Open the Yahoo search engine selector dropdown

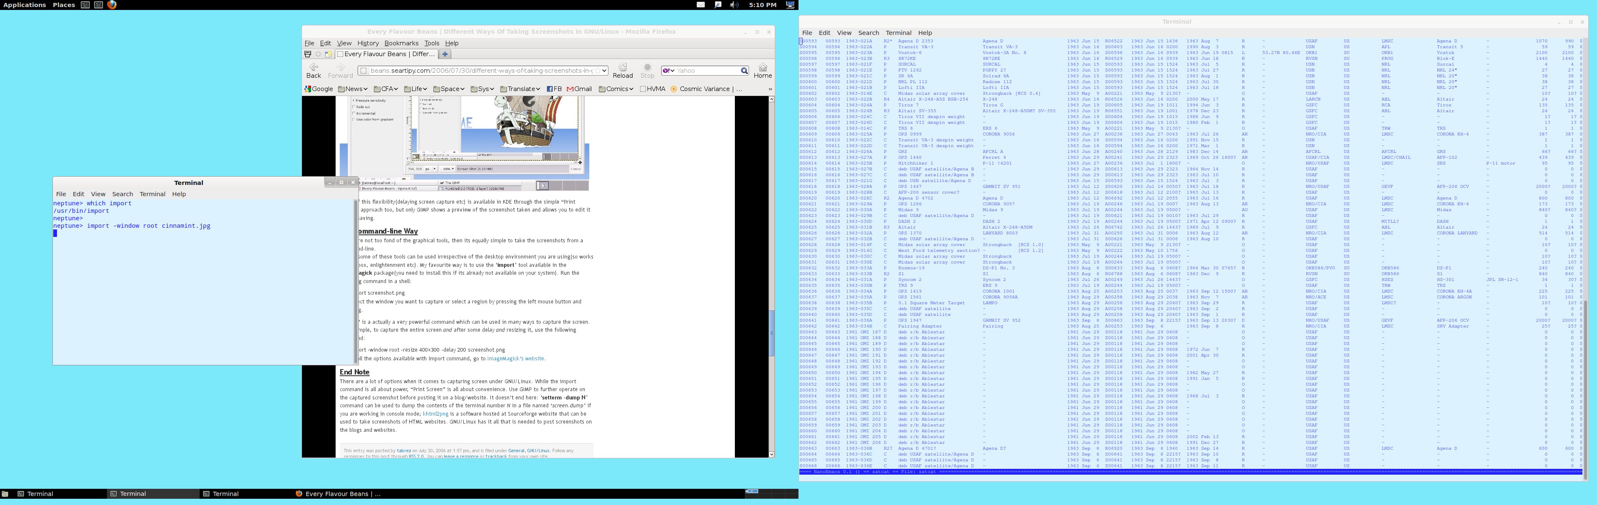pos(669,71)
